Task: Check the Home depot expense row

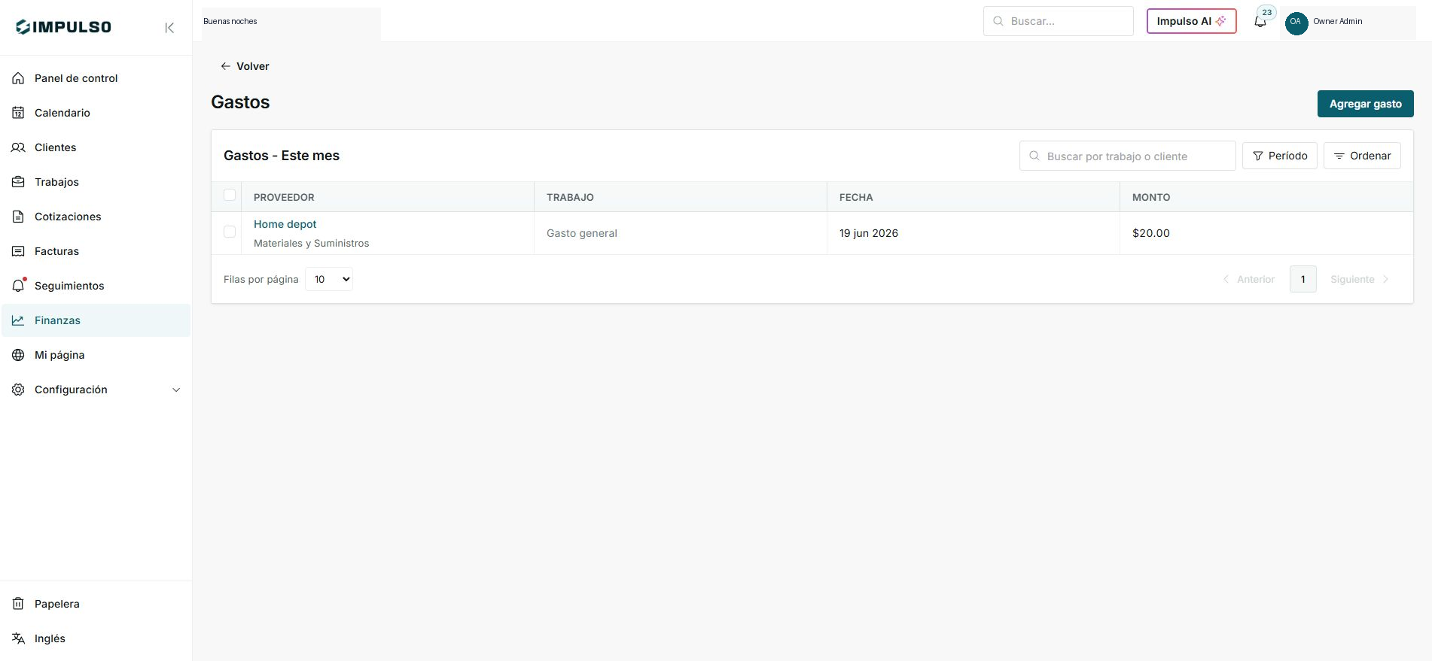Action: (230, 232)
